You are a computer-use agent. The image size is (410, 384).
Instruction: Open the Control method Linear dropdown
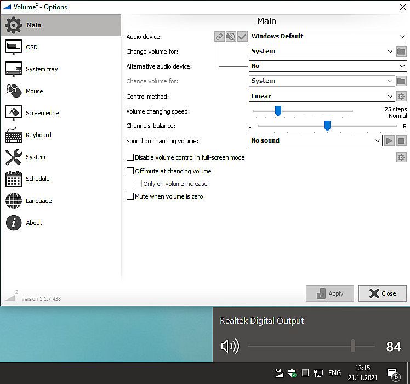(x=322, y=97)
